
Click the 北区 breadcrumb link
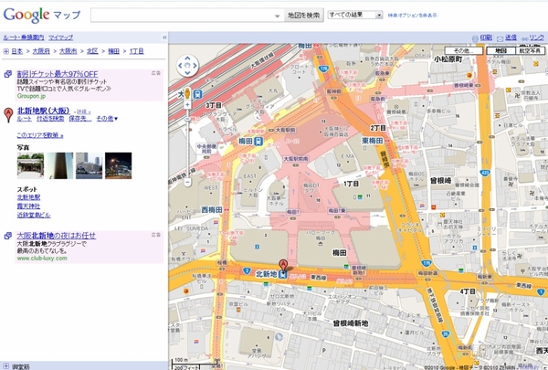pyautogui.click(x=92, y=51)
